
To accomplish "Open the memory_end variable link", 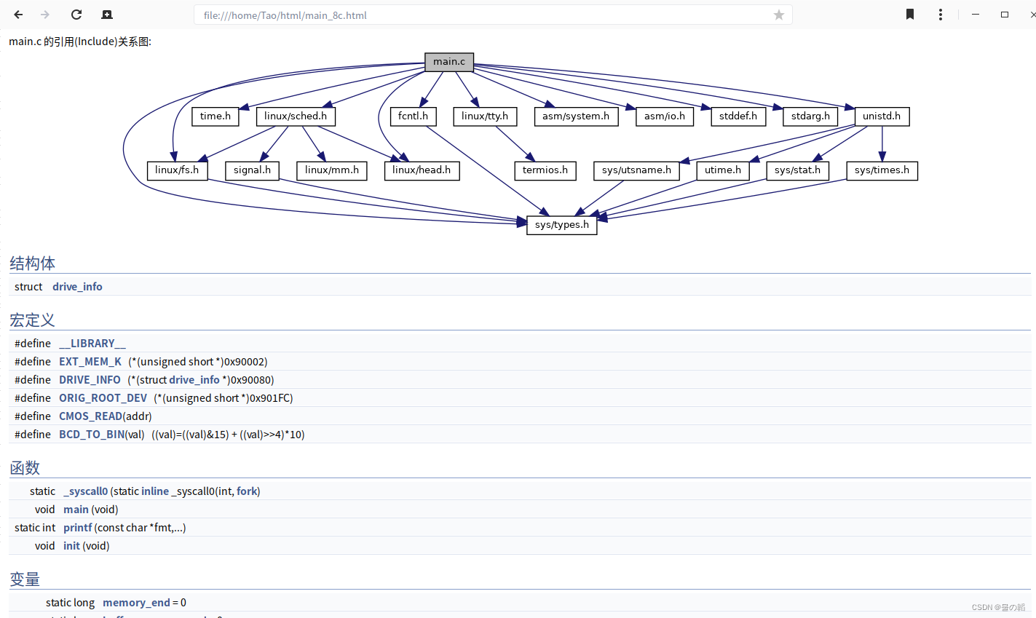I will click(136, 603).
